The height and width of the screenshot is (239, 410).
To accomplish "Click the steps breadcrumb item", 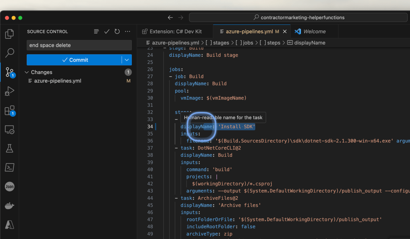I will 270,43.
